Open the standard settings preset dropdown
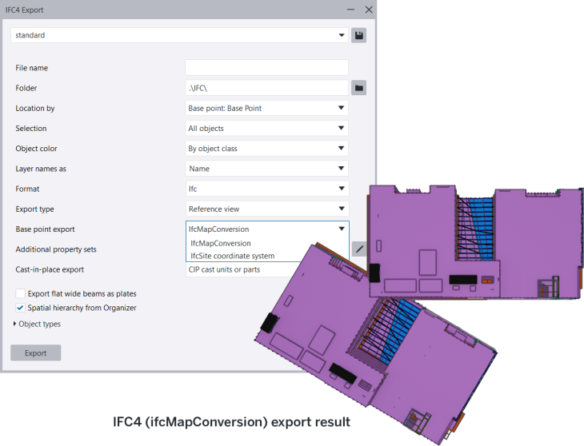The image size is (584, 446). [179, 35]
